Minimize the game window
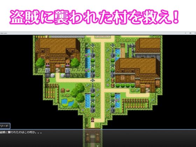This screenshot has width=196, height=147. click(x=185, y=33)
